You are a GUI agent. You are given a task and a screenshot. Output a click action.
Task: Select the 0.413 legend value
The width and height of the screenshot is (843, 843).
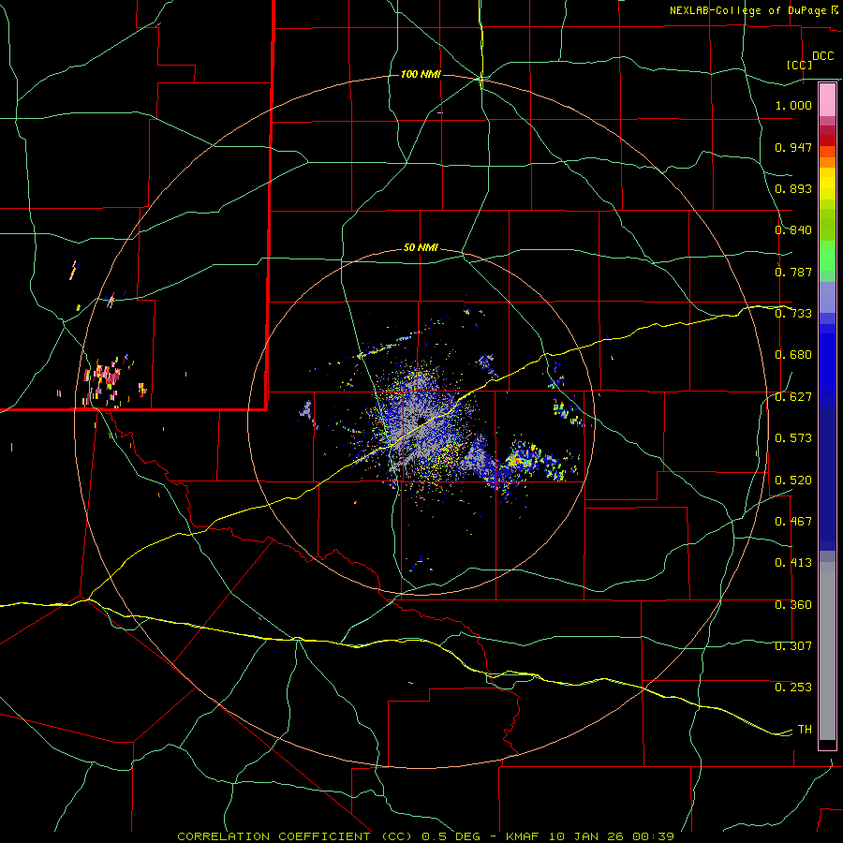click(x=793, y=563)
